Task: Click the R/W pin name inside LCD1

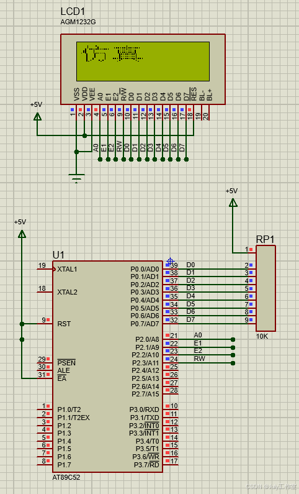Action: [123, 94]
